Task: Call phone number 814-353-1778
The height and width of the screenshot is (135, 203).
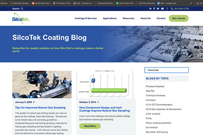Action: [181, 8]
